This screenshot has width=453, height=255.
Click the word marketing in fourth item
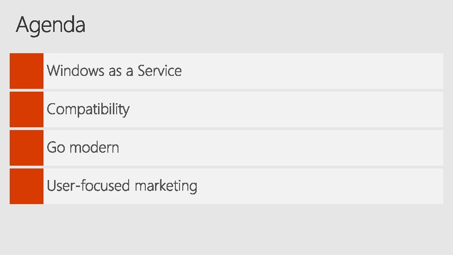tap(166, 186)
